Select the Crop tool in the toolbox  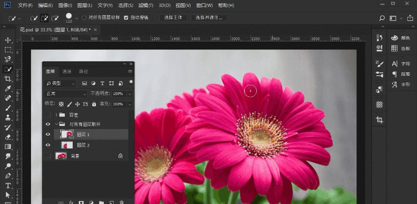pyautogui.click(x=8, y=79)
